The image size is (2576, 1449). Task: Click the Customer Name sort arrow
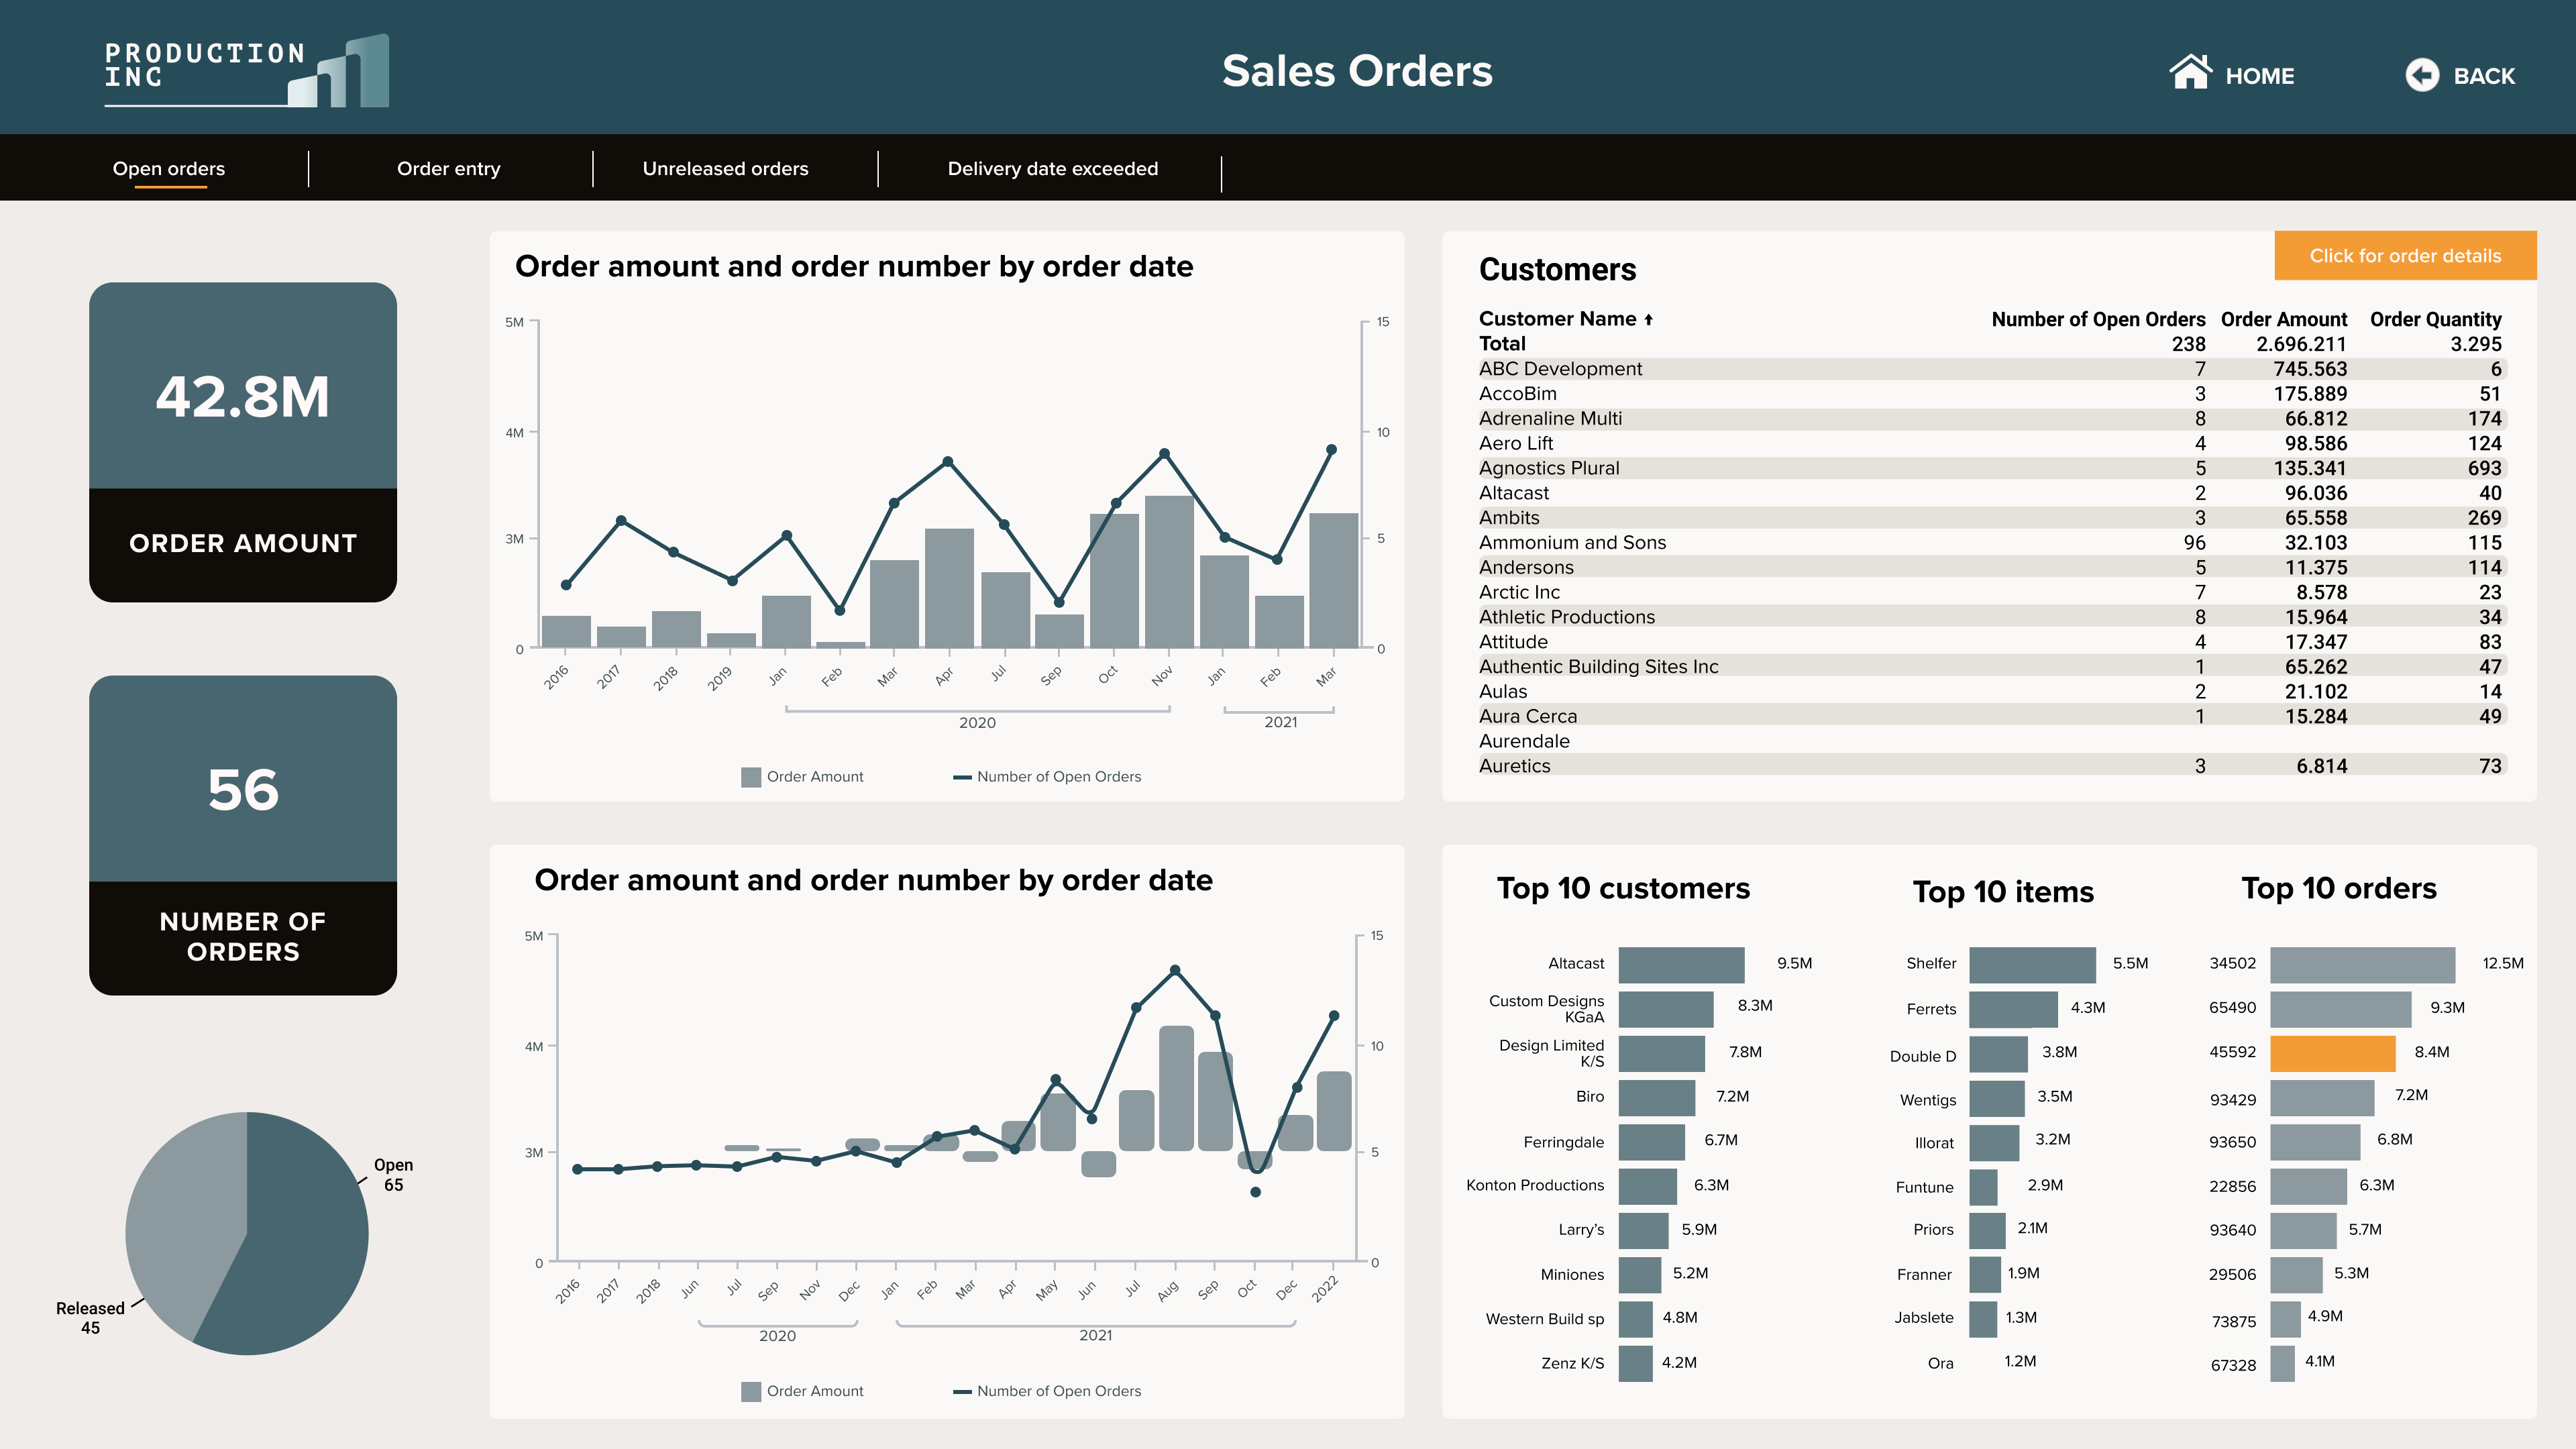[1648, 320]
